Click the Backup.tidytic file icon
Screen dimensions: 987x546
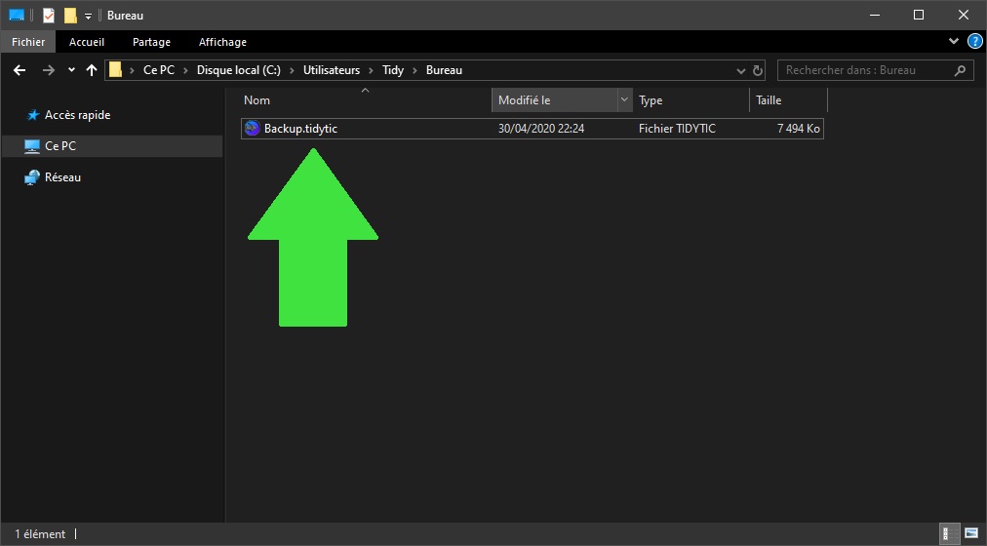[252, 129]
